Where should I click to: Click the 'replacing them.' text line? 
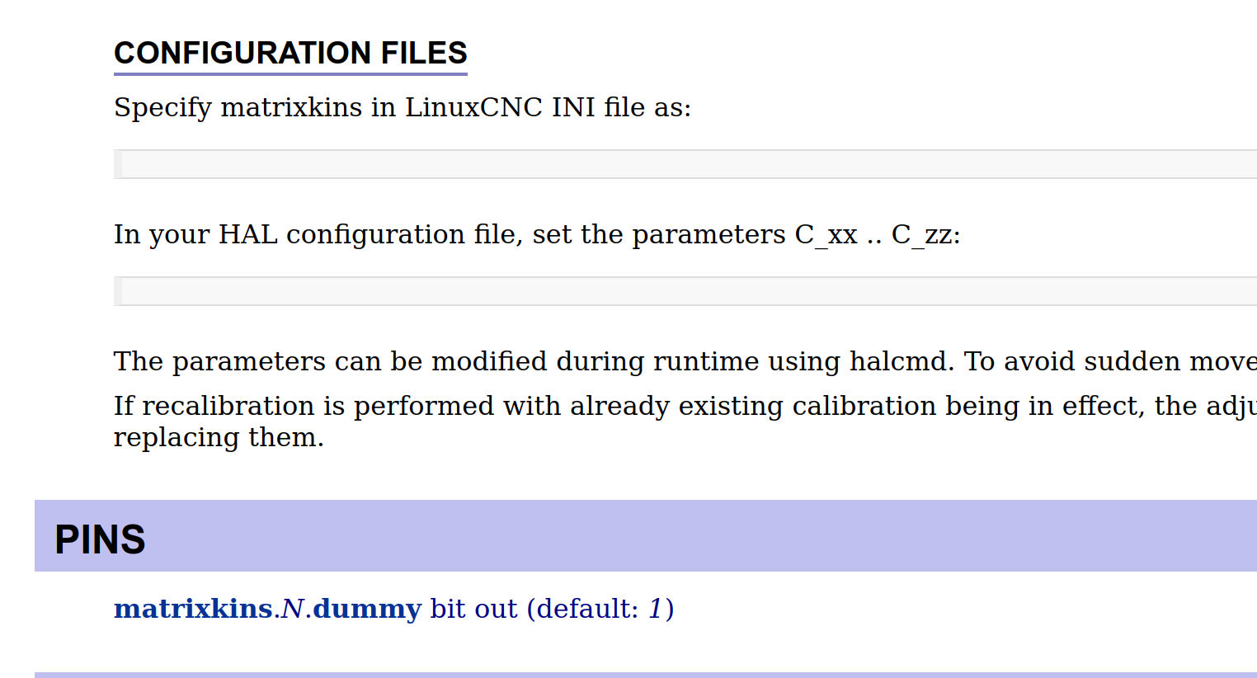[219, 437]
